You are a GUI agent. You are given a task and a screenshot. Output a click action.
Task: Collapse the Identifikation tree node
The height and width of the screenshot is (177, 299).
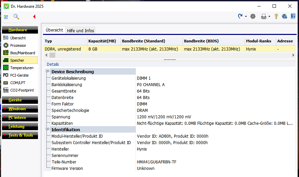pos(47,129)
